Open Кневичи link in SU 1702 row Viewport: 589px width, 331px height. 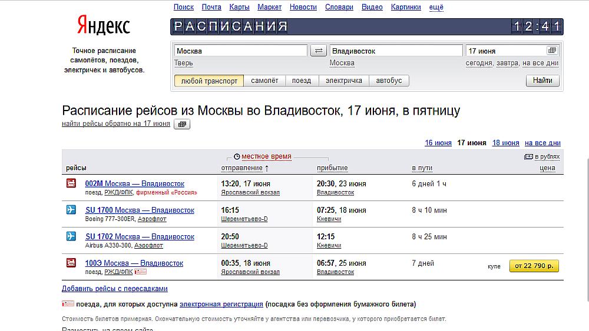click(329, 246)
